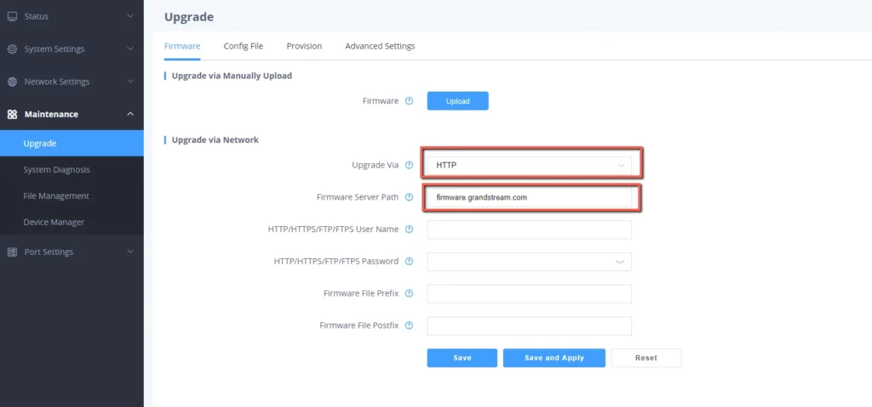872x407 pixels.
Task: Toggle password visibility eye icon
Action: point(620,262)
